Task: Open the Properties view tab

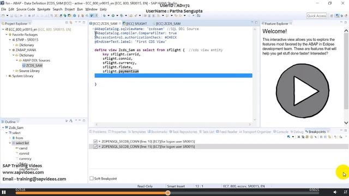Action: 117,132
